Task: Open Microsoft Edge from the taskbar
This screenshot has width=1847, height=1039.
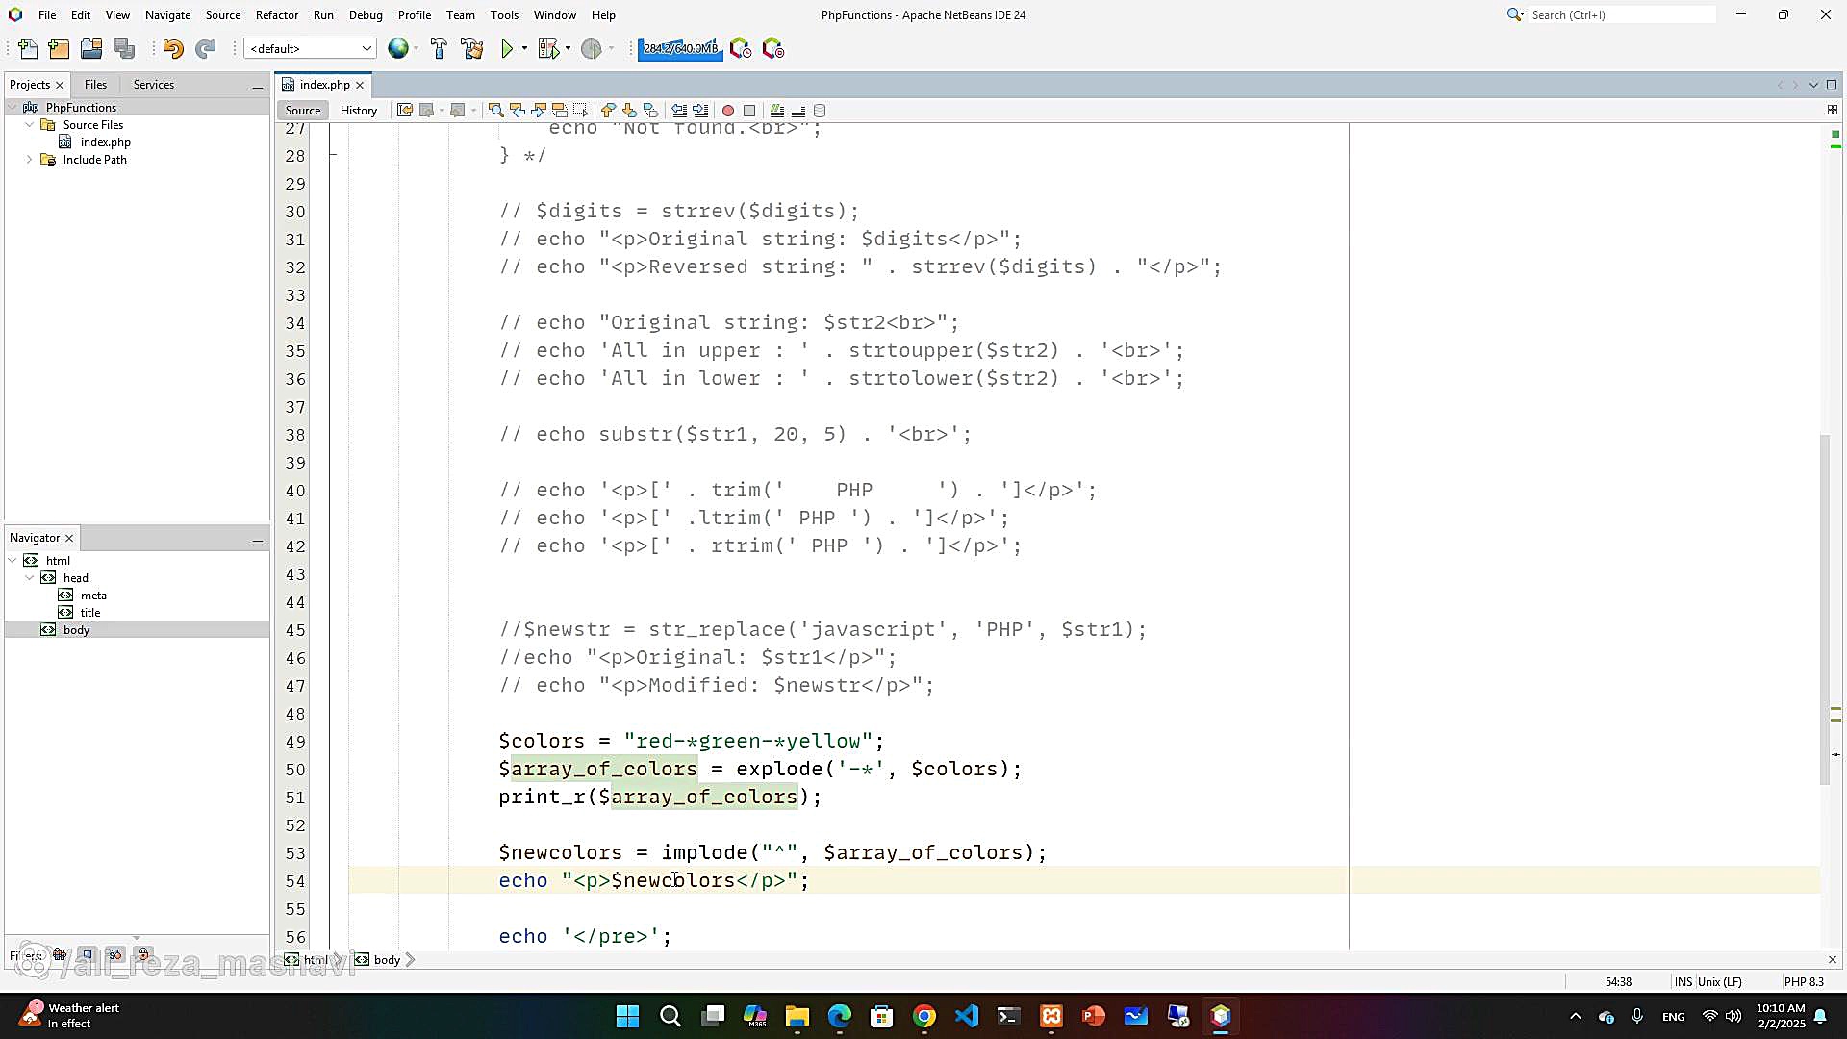Action: pyautogui.click(x=840, y=1016)
